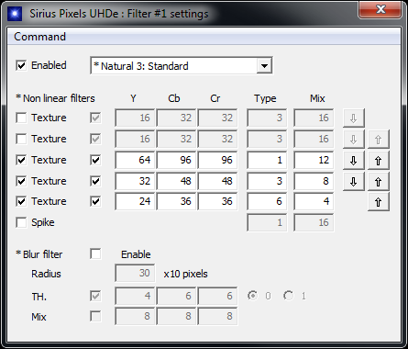Uncheck the second checkbox in Y 32 Texture row
Viewport: 408px width, 349px height.
tap(95, 181)
